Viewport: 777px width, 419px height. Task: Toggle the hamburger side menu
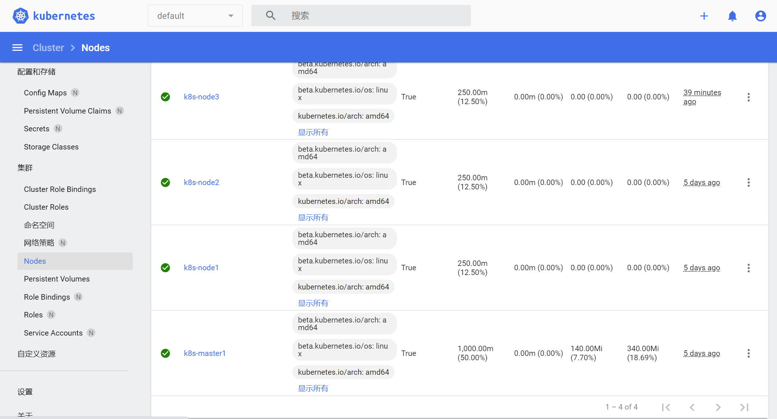click(17, 48)
